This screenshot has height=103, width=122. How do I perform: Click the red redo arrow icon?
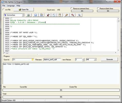click(72, 15)
